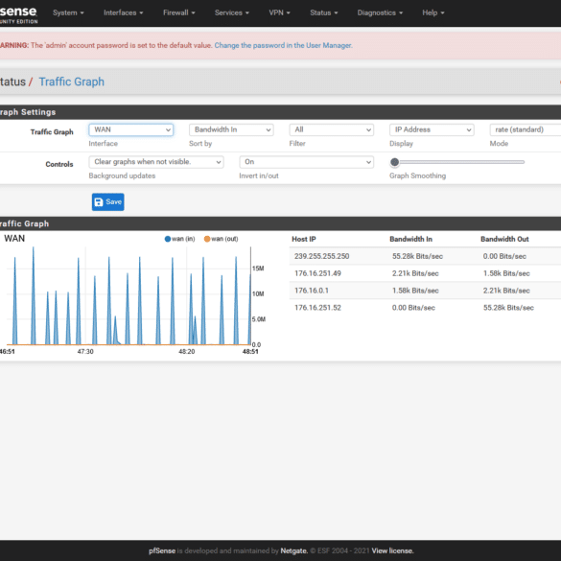Open the Display IP Address dropdown
Screen dimensions: 561x561
click(x=432, y=129)
